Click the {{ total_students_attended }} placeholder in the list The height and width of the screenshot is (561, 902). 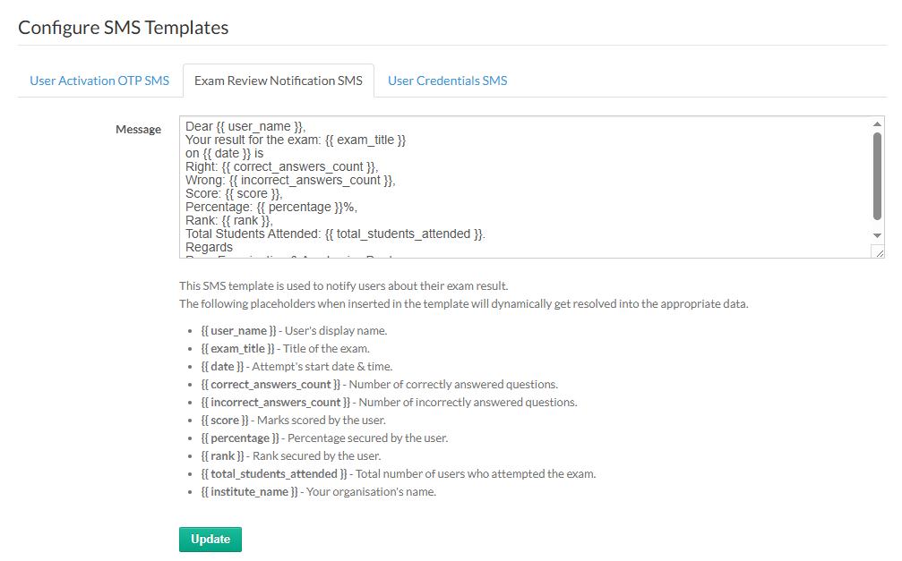pos(274,474)
